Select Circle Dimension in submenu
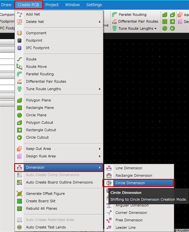This screenshot has width=189, height=232. click(139, 183)
